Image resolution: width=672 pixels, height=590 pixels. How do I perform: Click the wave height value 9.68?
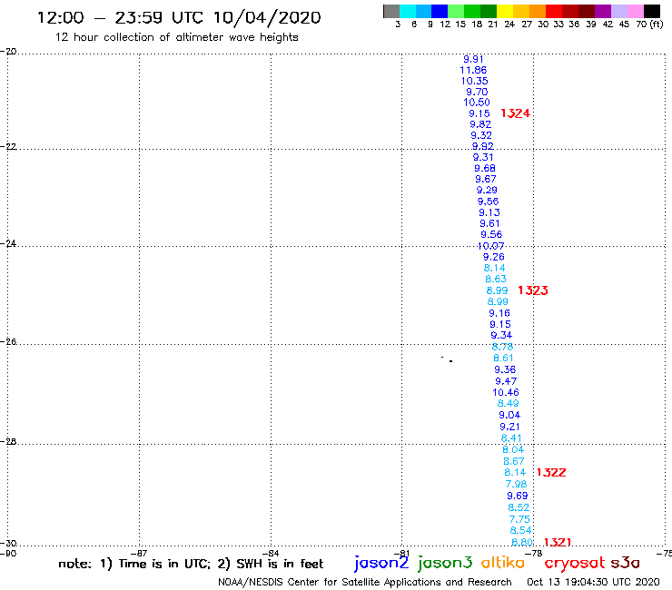(485, 169)
